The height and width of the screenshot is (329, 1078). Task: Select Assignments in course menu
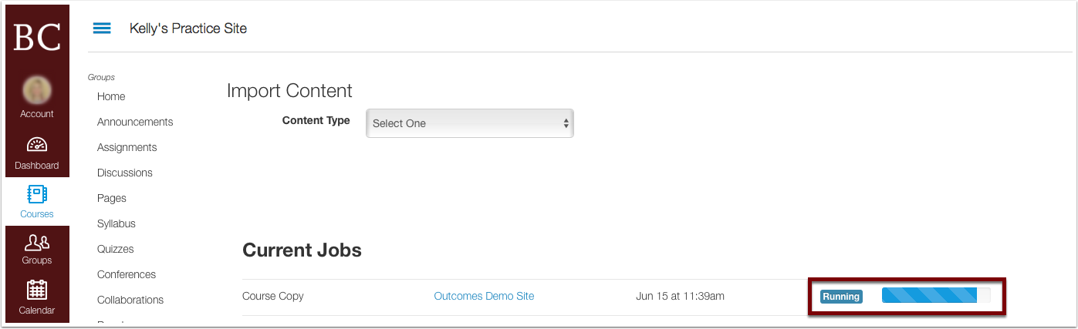pos(127,147)
